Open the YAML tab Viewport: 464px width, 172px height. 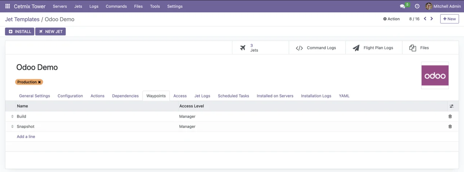(344, 96)
